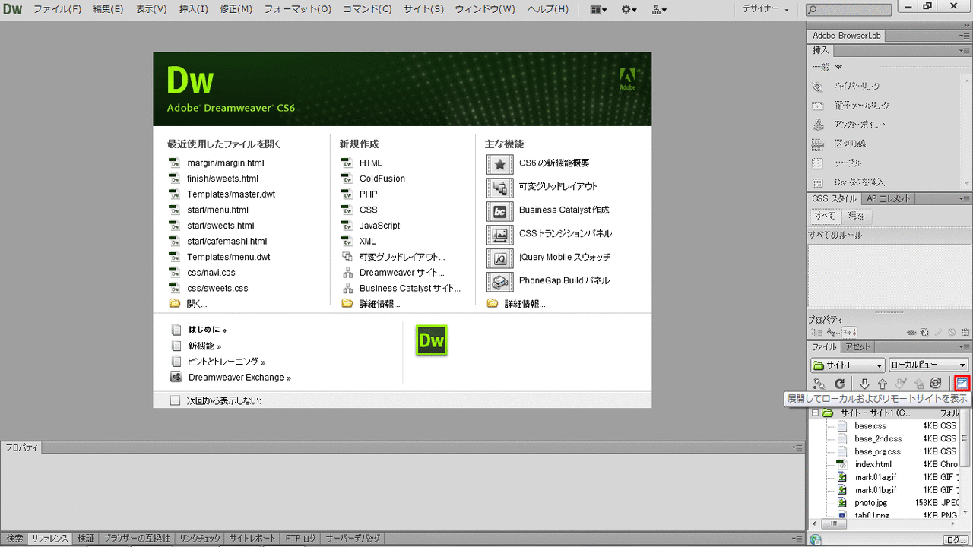Click the search field in the top bar
The width and height of the screenshot is (973, 547).
[848, 10]
